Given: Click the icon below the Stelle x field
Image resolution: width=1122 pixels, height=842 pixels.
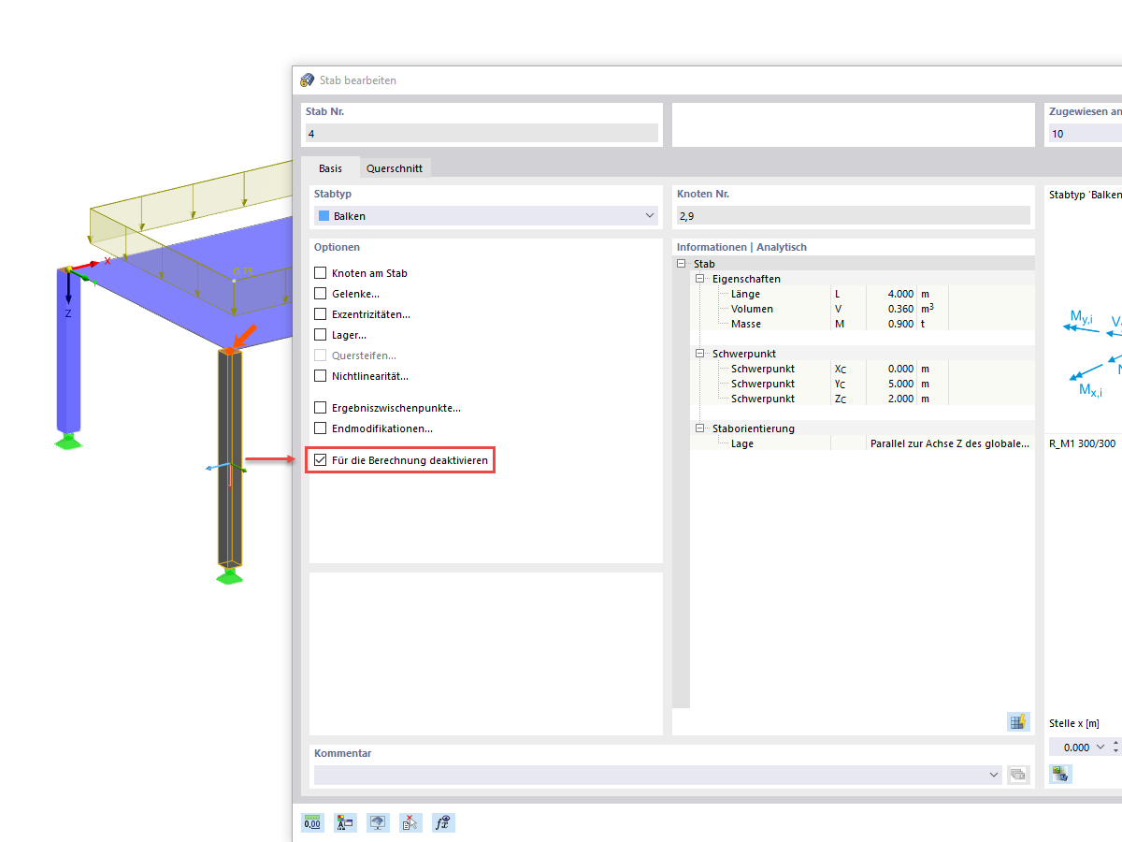Looking at the screenshot, I should [1059, 774].
